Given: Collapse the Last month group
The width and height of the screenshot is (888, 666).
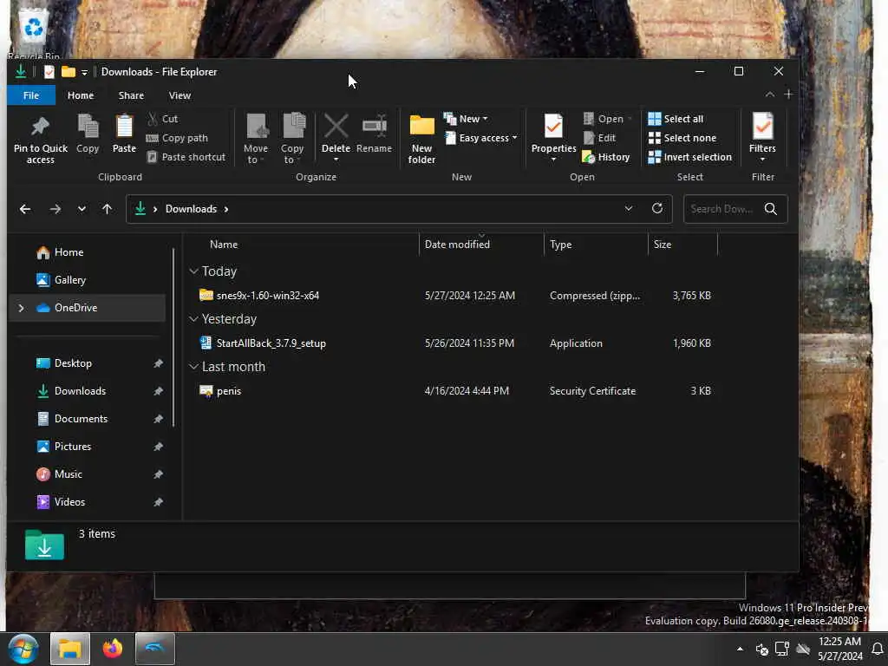Looking at the screenshot, I should 193,367.
